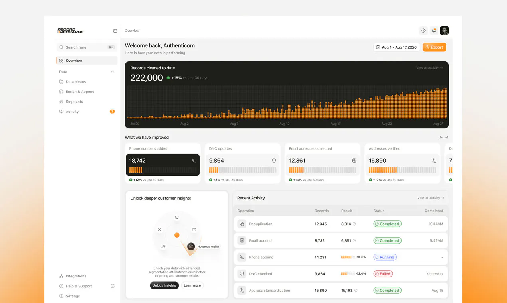Open the user profile avatar
The width and height of the screenshot is (507, 303).
(444, 31)
